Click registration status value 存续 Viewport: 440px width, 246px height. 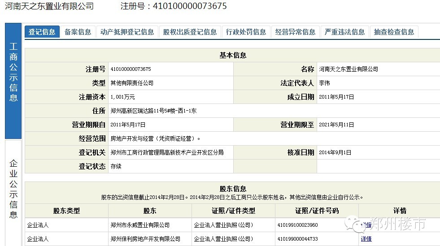pyautogui.click(x=116, y=166)
